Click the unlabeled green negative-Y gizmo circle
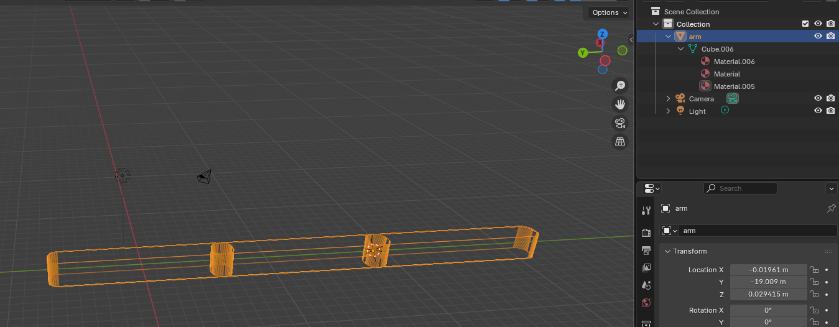The width and height of the screenshot is (839, 327). click(x=622, y=50)
